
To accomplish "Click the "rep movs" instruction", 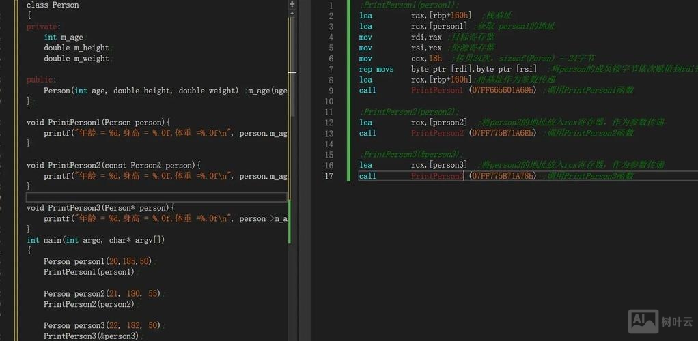I will pyautogui.click(x=376, y=69).
